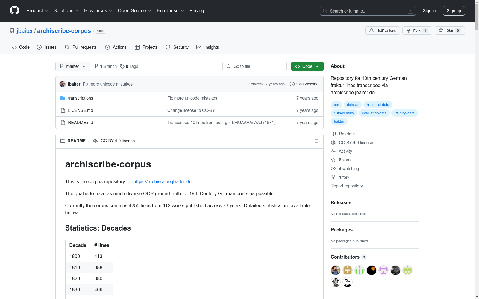Open the black and orange contributor avatar
The image size is (479, 299).
(x=372, y=270)
